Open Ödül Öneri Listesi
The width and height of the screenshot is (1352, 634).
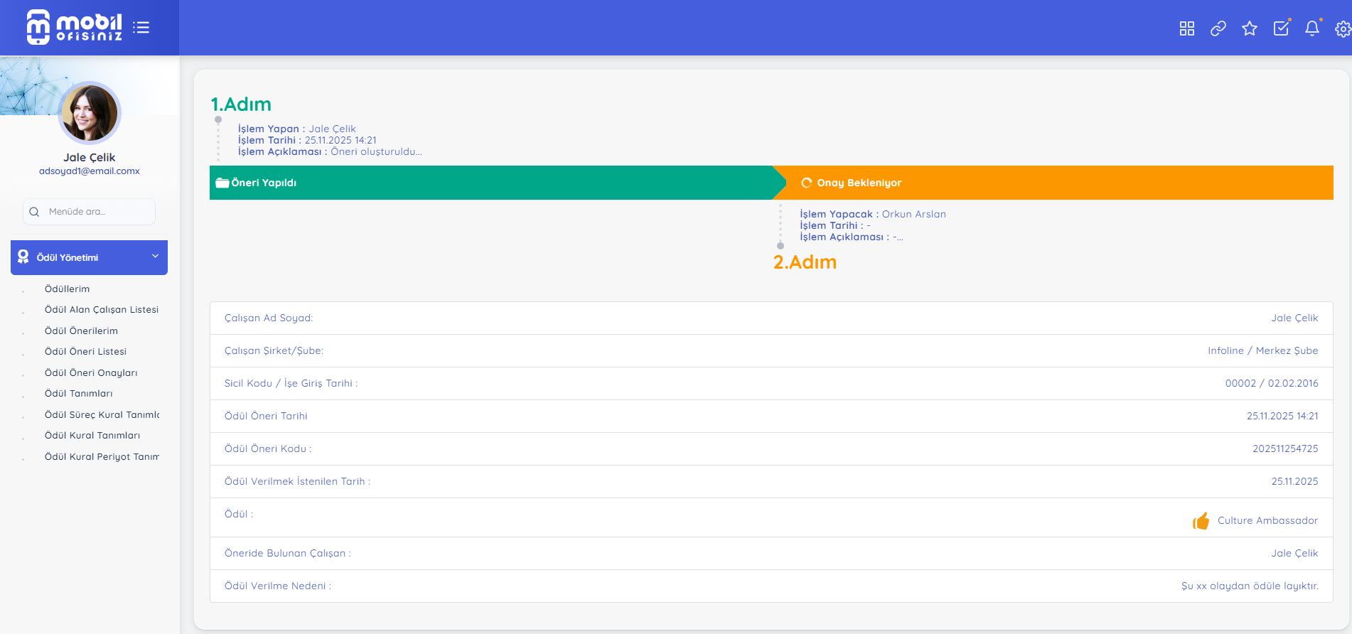[x=85, y=351]
